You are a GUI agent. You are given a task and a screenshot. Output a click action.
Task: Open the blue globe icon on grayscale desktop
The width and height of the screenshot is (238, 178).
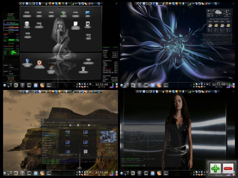coord(27,62)
